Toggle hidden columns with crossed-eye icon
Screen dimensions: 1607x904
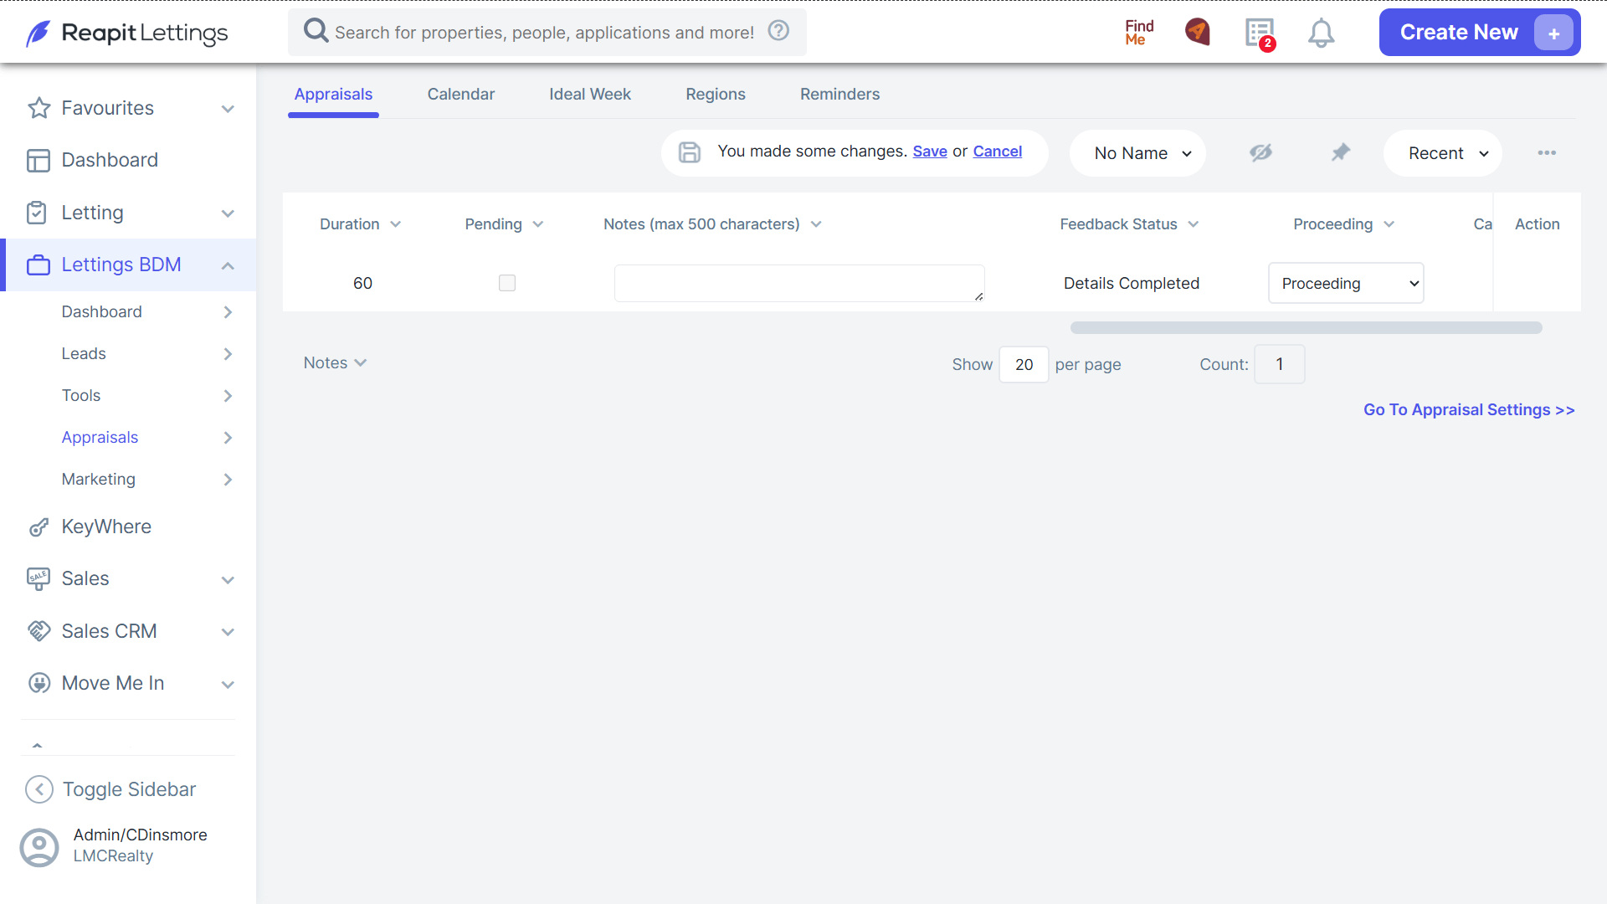1260,152
